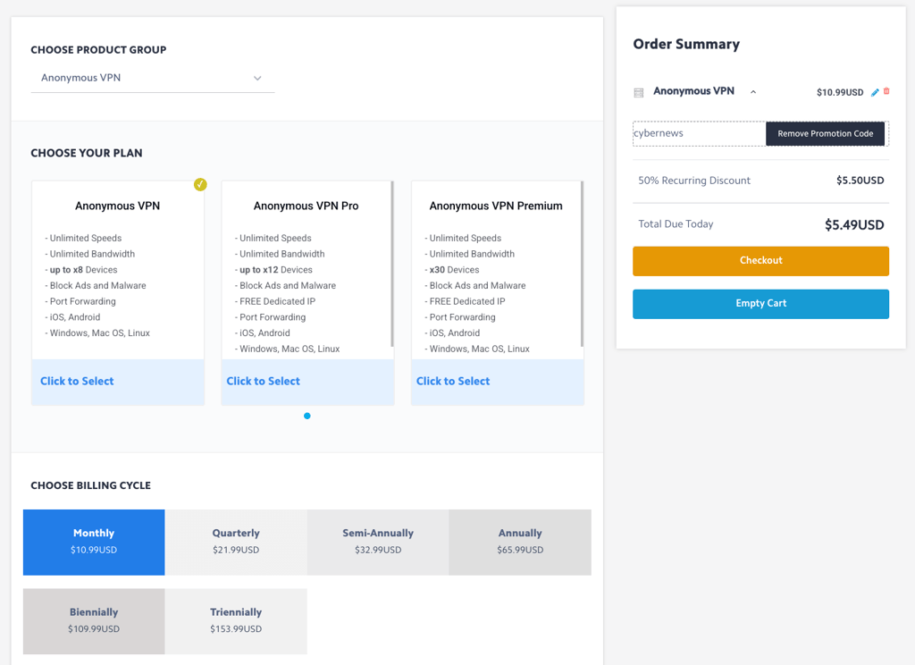
Task: Click 'up to x8 Devices' feature text
Action: [83, 270]
